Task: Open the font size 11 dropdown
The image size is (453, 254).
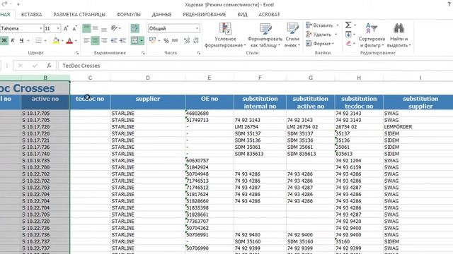Action: coord(58,28)
